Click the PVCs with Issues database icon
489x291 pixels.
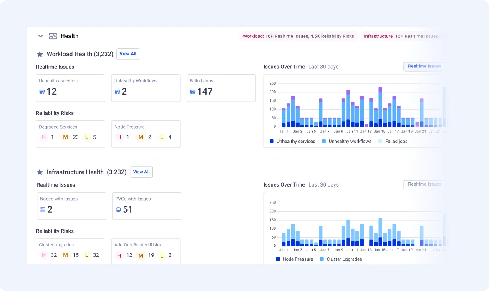[118, 210]
